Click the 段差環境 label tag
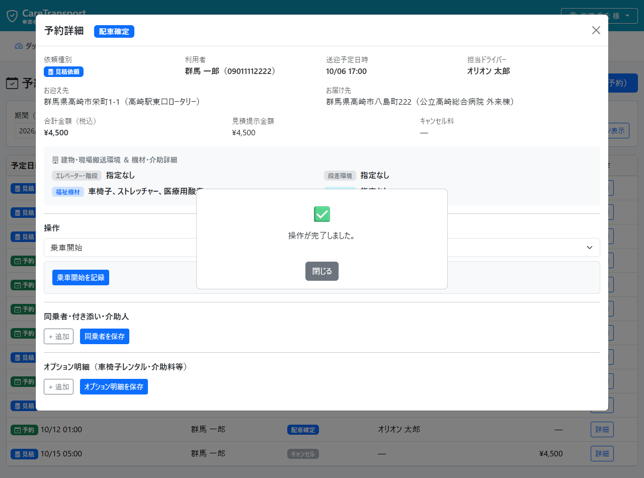 340,176
